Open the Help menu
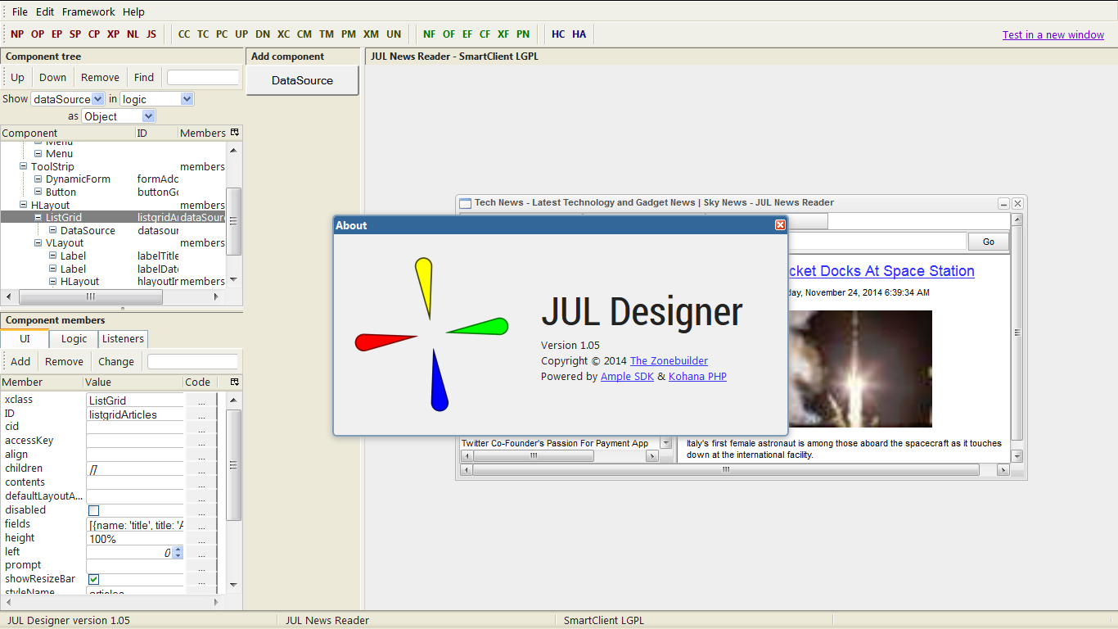Image resolution: width=1118 pixels, height=629 pixels. 133,11
